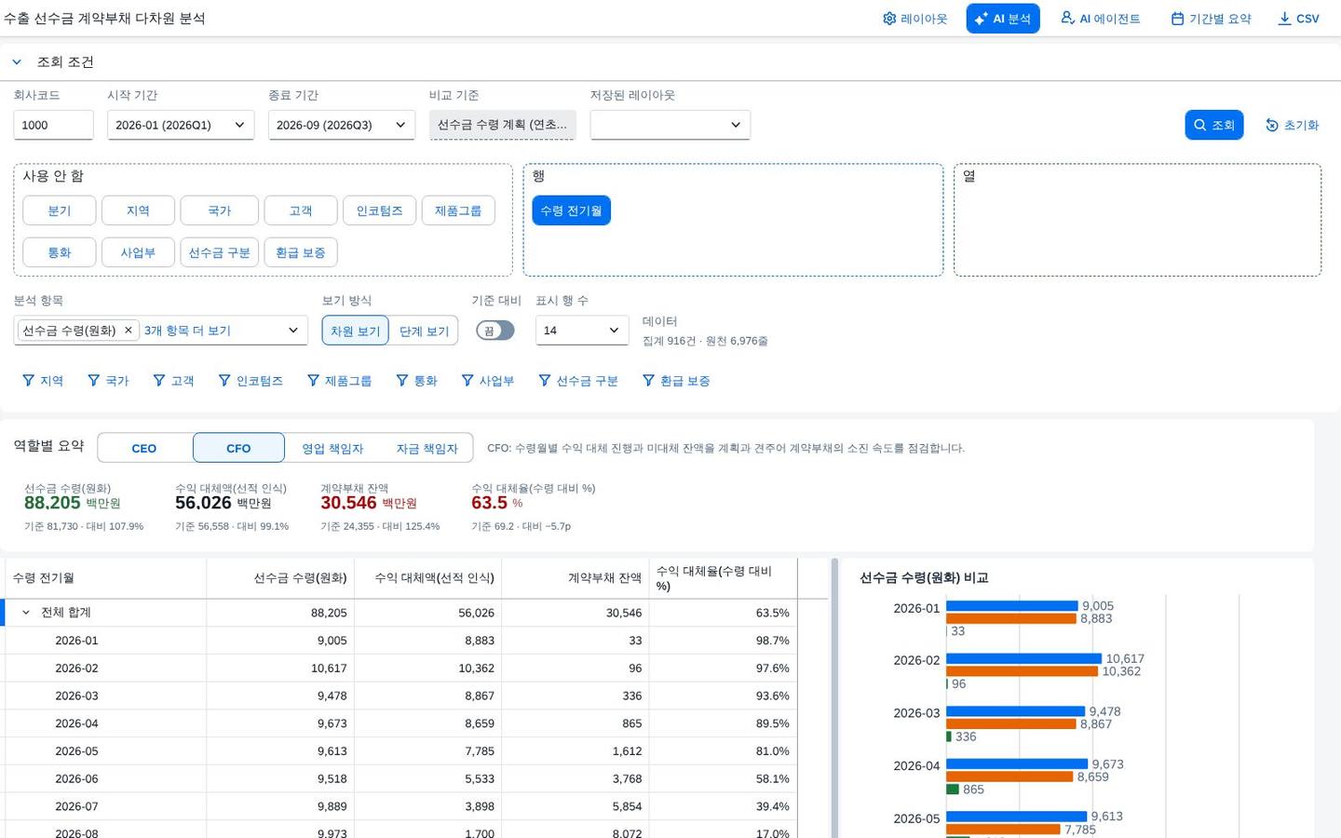This screenshot has width=1341, height=838.
Task: Click the 수령 전기월 row chip
Action: (572, 210)
